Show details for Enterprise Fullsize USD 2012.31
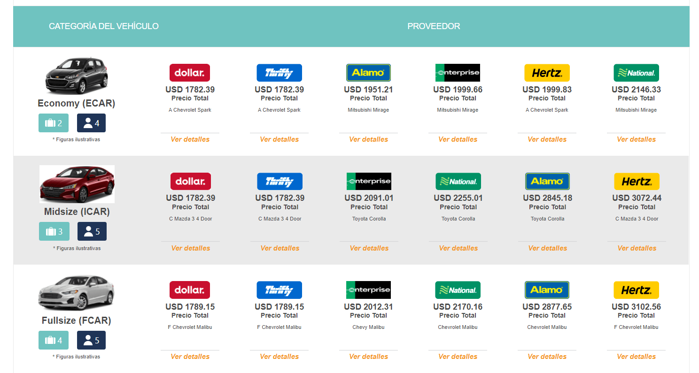This screenshot has height=373, width=699. (369, 357)
